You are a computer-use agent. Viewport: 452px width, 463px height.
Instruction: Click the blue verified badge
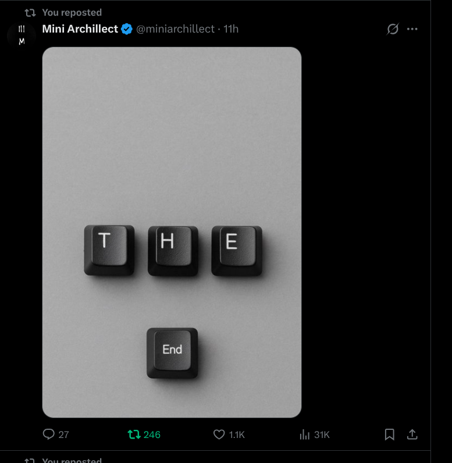pyautogui.click(x=127, y=29)
